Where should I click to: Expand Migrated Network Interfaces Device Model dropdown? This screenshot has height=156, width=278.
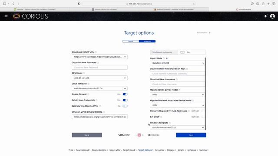coord(203,105)
